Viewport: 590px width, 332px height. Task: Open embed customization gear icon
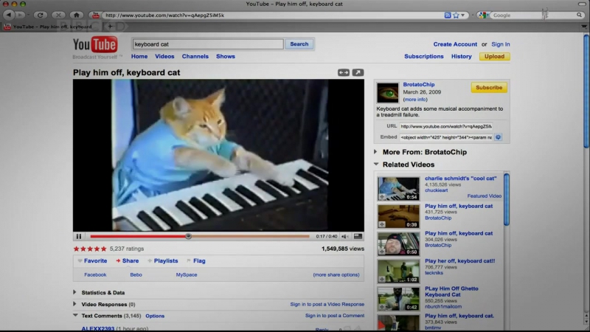coord(499,137)
